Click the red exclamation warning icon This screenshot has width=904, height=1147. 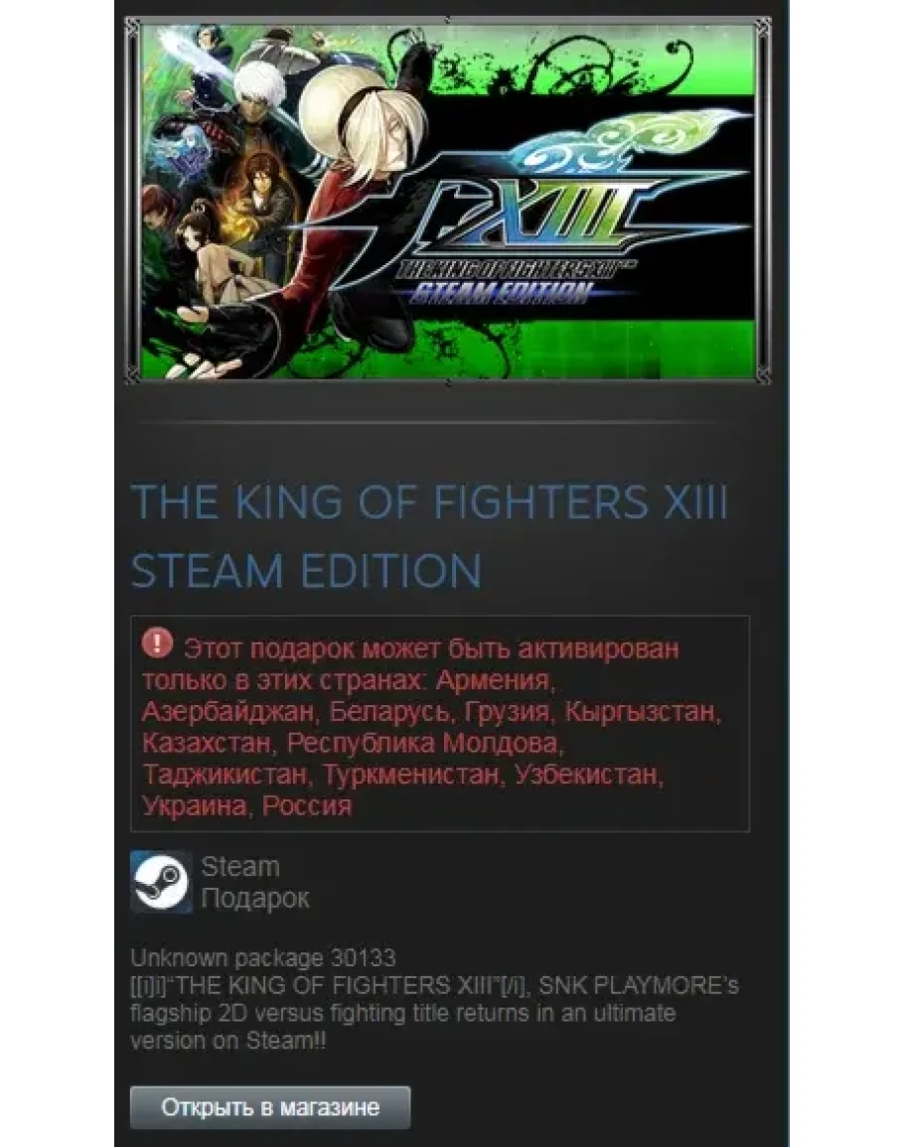(157, 644)
